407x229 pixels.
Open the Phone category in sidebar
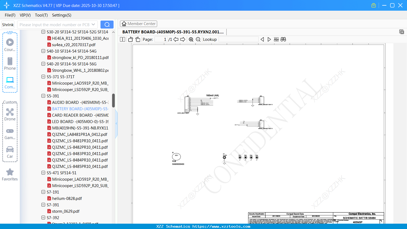[x=10, y=64]
